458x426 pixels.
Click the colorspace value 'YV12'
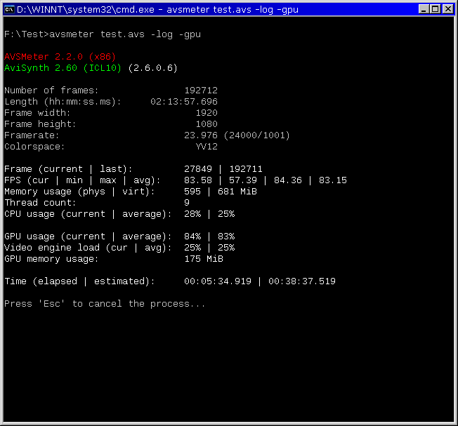click(207, 147)
